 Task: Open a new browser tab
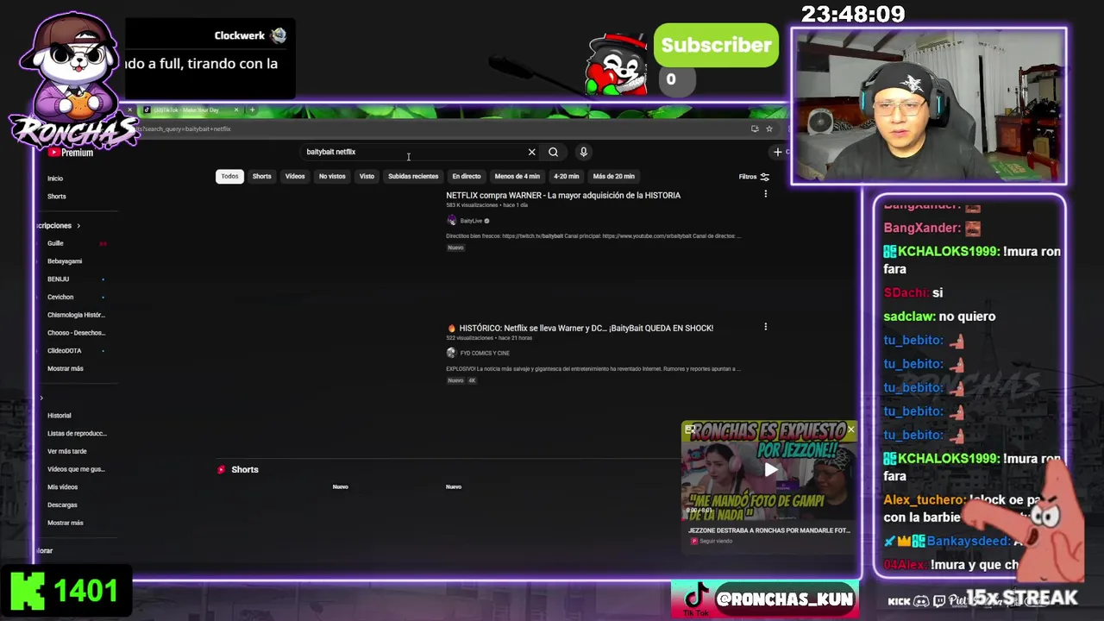point(252,110)
